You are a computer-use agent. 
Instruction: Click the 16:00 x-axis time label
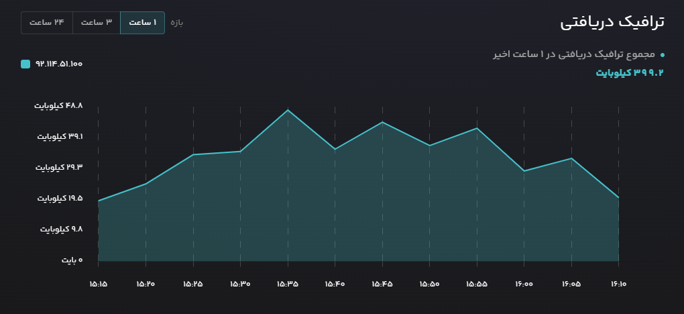[524, 284]
